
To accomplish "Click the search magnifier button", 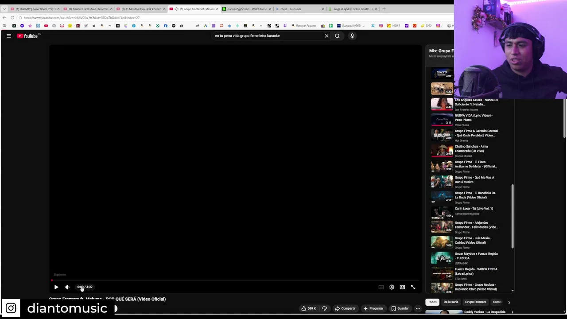I will coord(337,36).
